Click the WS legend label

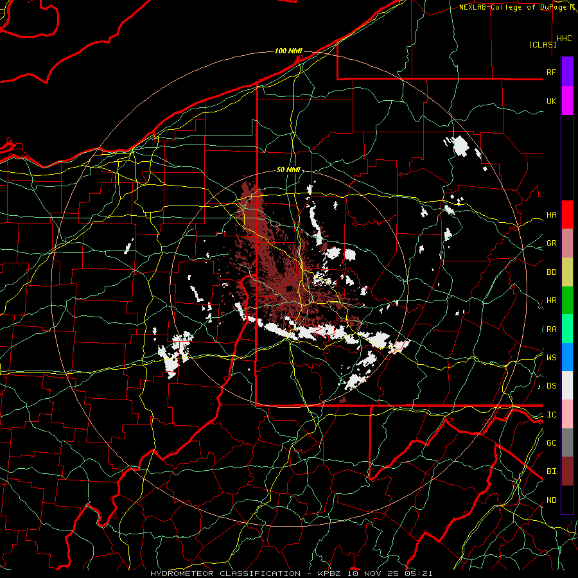point(551,357)
